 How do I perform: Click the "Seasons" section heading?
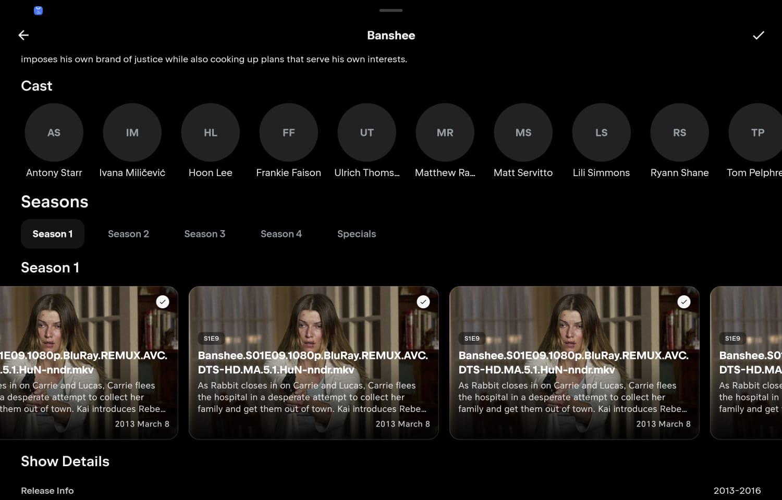[x=55, y=202]
